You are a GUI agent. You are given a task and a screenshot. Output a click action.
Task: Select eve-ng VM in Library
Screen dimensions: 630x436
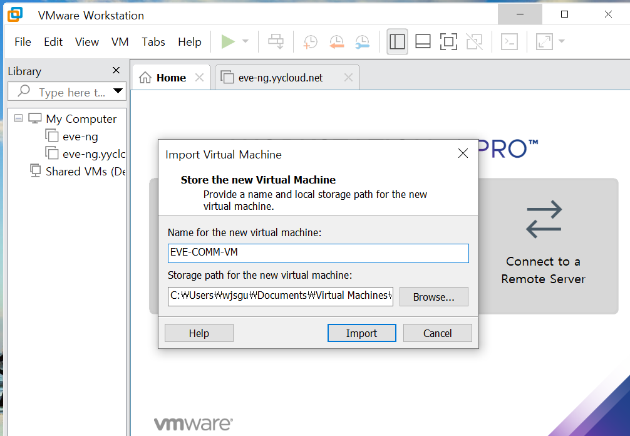pos(71,136)
